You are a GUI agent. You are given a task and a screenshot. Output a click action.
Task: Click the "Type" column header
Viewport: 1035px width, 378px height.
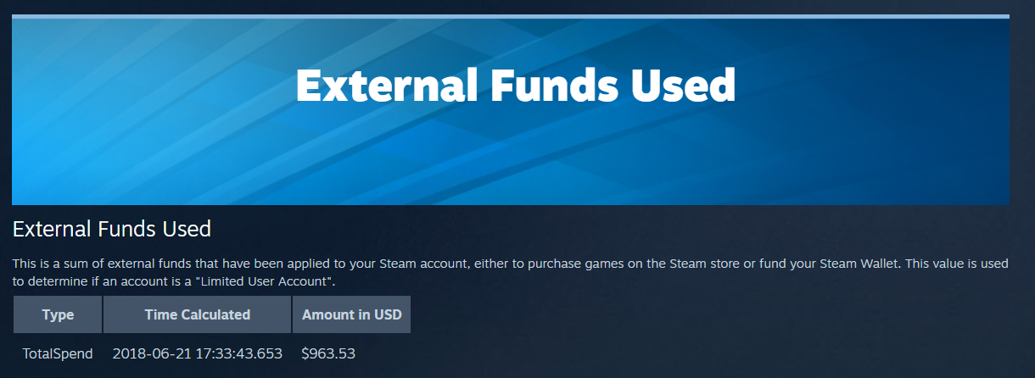(x=58, y=314)
